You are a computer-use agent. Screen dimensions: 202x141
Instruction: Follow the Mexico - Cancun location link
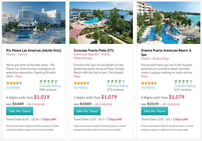pos(17,55)
